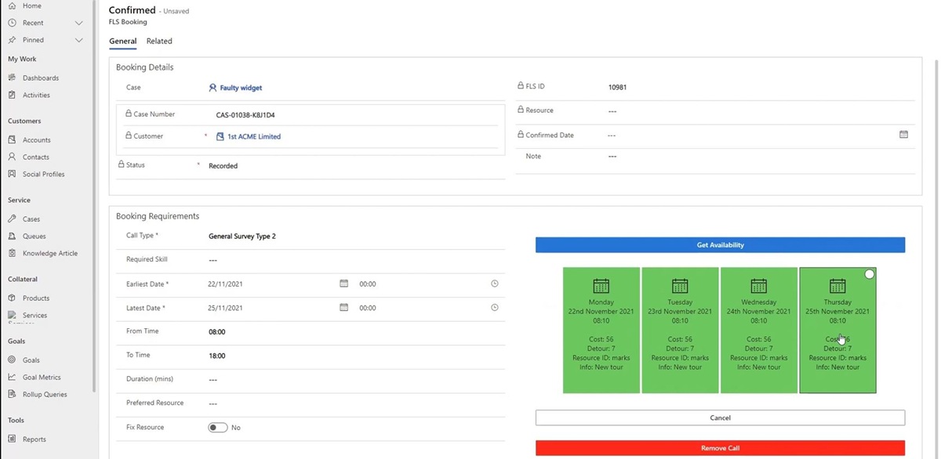Open the Earliest Date calendar picker

click(343, 284)
